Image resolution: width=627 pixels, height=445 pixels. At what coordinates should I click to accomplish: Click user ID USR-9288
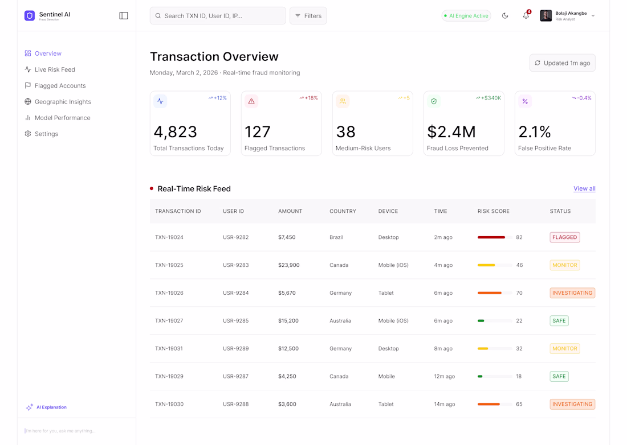(236, 404)
